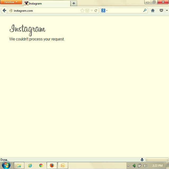
Task: Click the Show desktop button
Action: pyautogui.click(x=168, y=166)
